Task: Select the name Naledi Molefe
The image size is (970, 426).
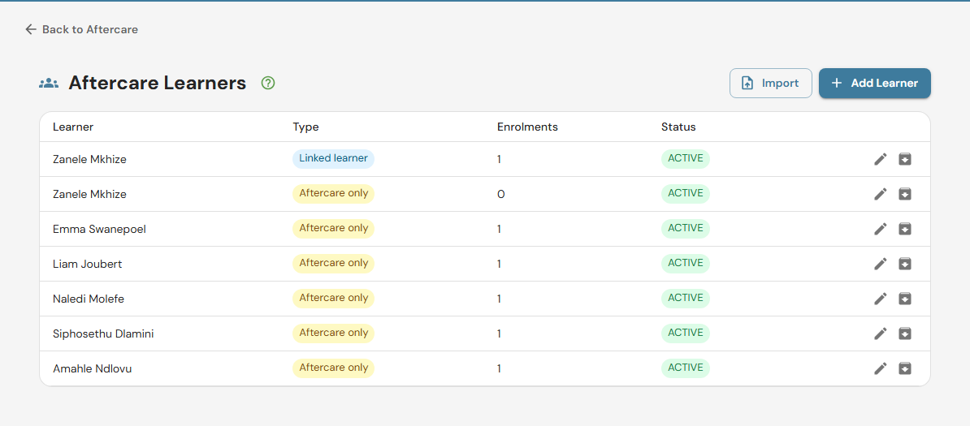Action: point(89,299)
